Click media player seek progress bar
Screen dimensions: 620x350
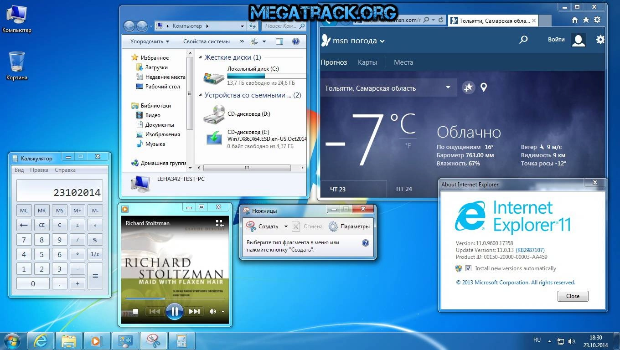coord(175,299)
